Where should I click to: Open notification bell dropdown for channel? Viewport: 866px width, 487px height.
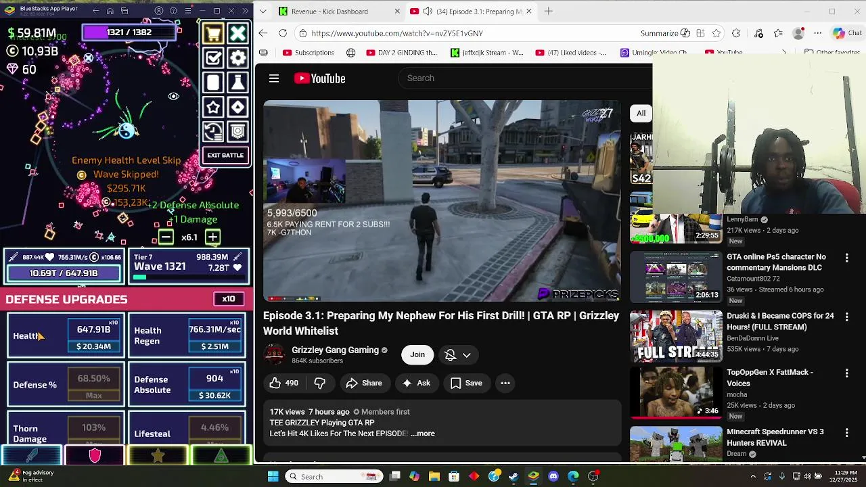tap(458, 355)
